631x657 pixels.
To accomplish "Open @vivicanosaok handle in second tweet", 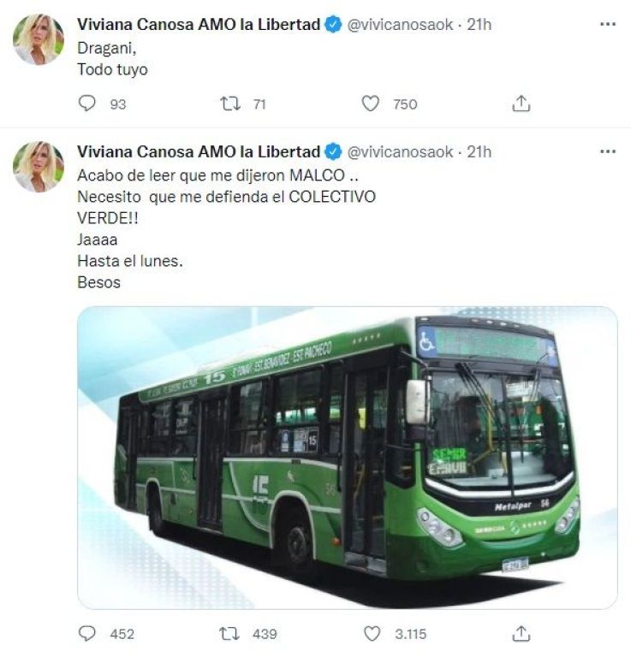I will (x=400, y=151).
